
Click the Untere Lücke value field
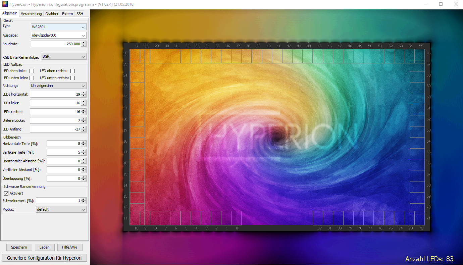point(55,120)
